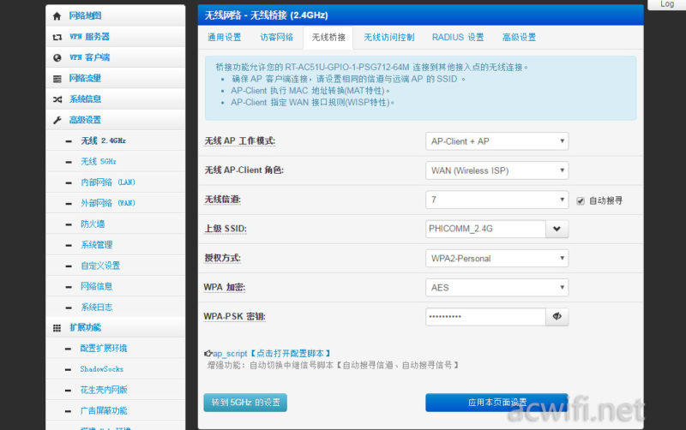
Task: Switch to the 通用设置 tab
Action: pyautogui.click(x=225, y=37)
